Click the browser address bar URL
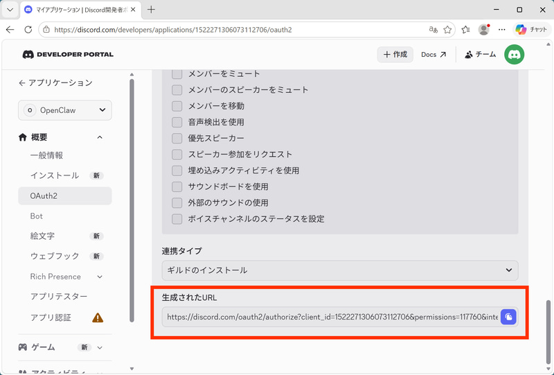This screenshot has width=554, height=375. (173, 30)
